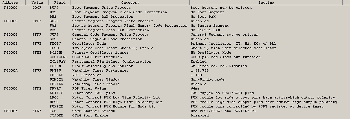Click the POR Timer Value 64ms setting
The image size is (350, 119).
[x=195, y=88]
